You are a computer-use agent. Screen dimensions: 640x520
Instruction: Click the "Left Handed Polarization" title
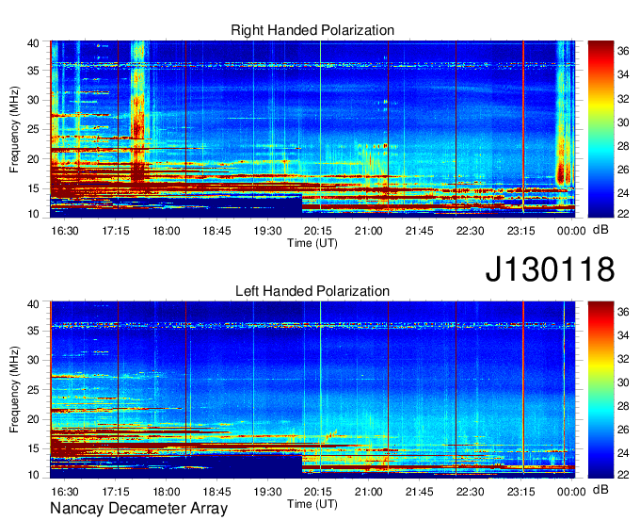click(312, 291)
